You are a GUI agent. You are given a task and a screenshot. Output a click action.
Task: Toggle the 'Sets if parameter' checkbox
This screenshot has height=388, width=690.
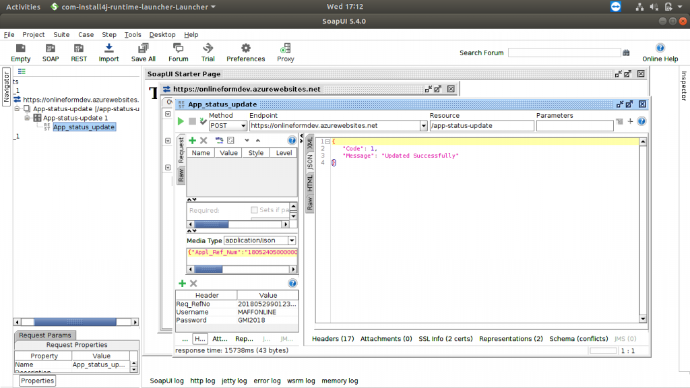254,210
